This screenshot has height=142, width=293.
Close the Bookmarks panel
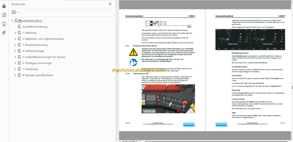coord(110,4)
